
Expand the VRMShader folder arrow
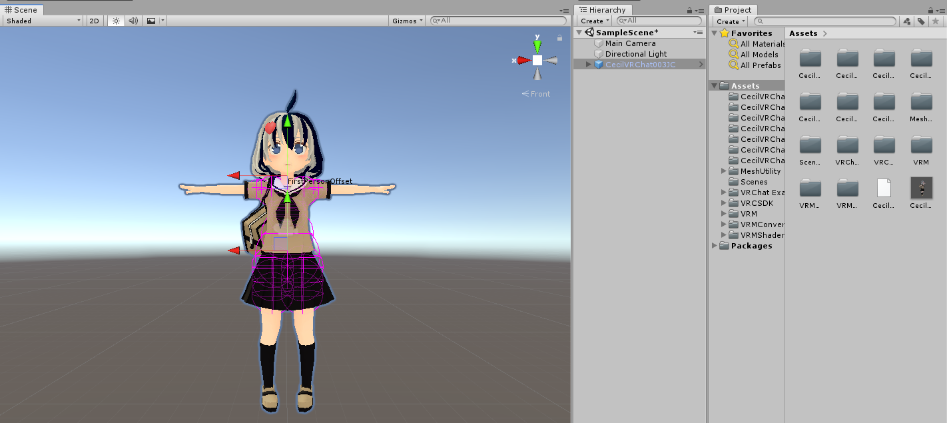pyautogui.click(x=725, y=235)
